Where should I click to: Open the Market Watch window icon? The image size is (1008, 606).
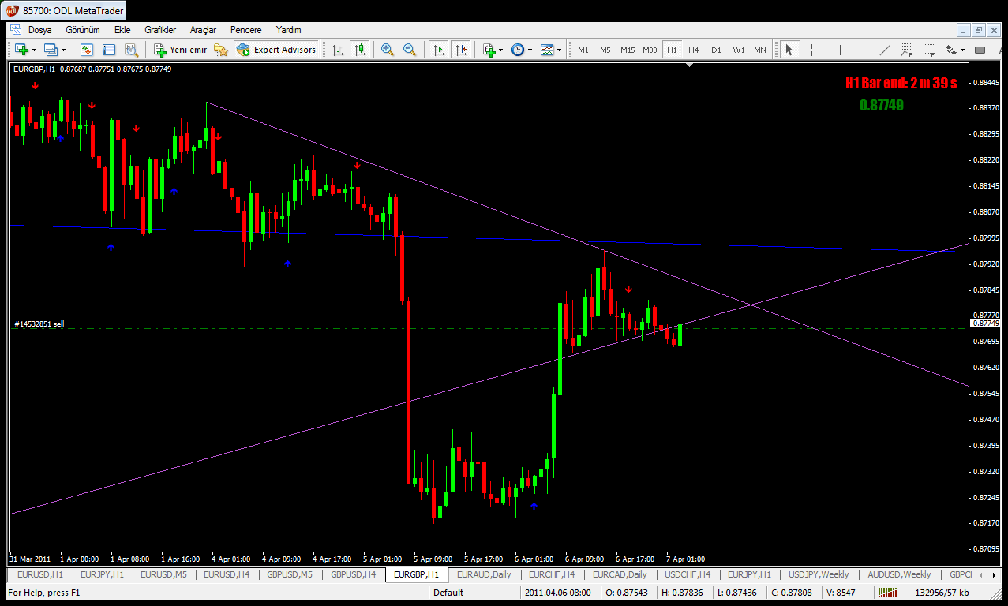click(87, 50)
